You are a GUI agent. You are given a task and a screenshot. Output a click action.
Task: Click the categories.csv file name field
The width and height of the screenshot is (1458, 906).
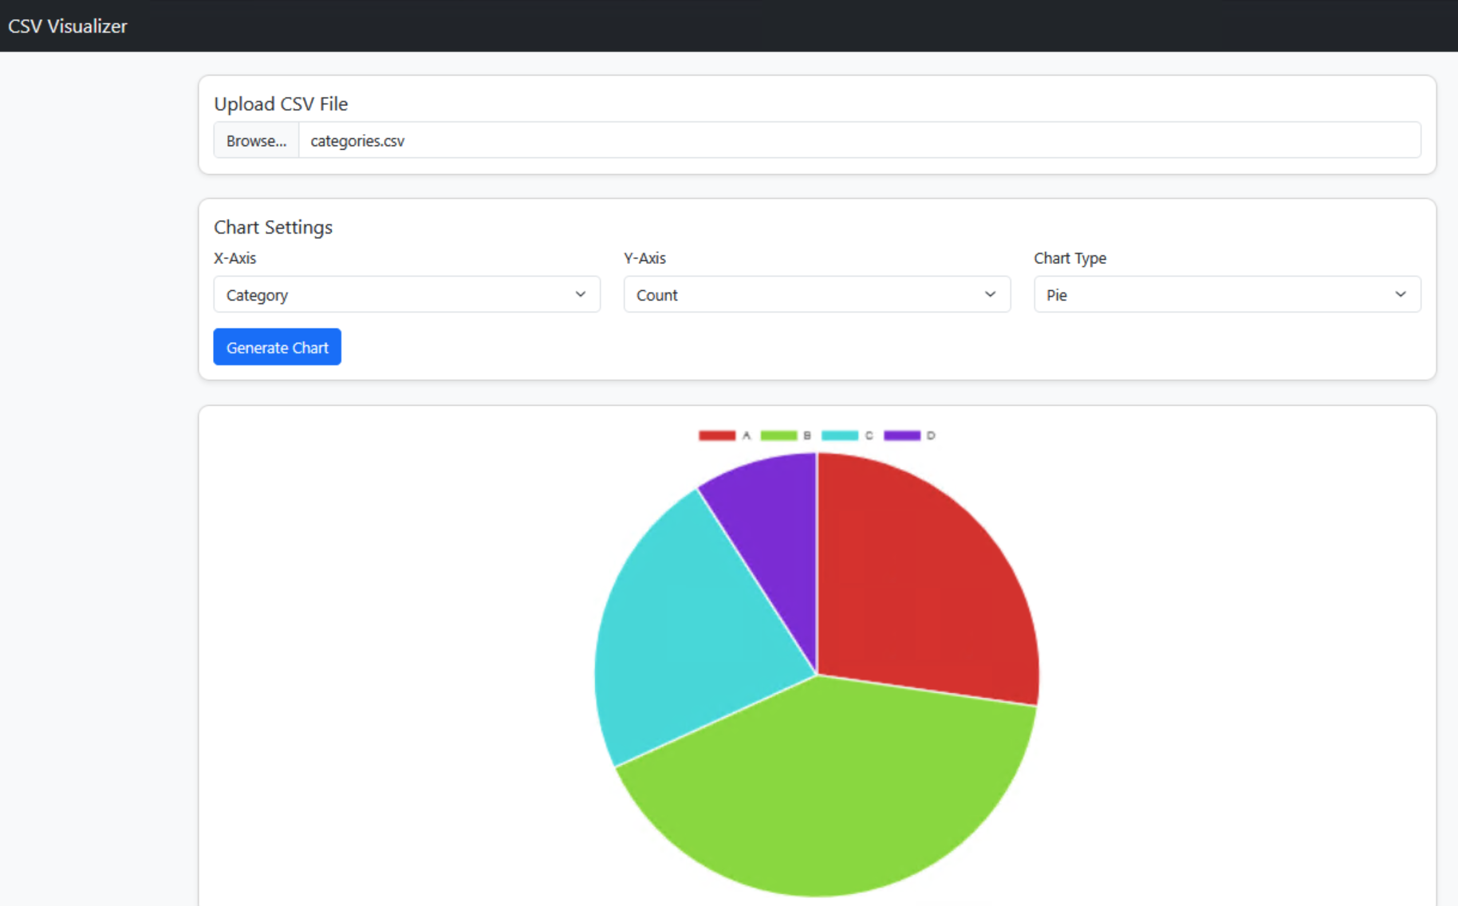858,140
